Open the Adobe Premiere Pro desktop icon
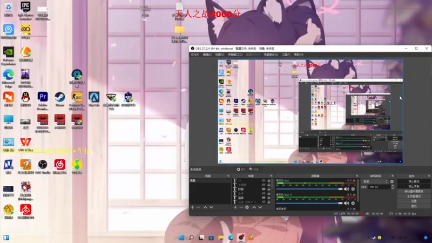Viewport: 432px width, 243px height. click(x=43, y=100)
